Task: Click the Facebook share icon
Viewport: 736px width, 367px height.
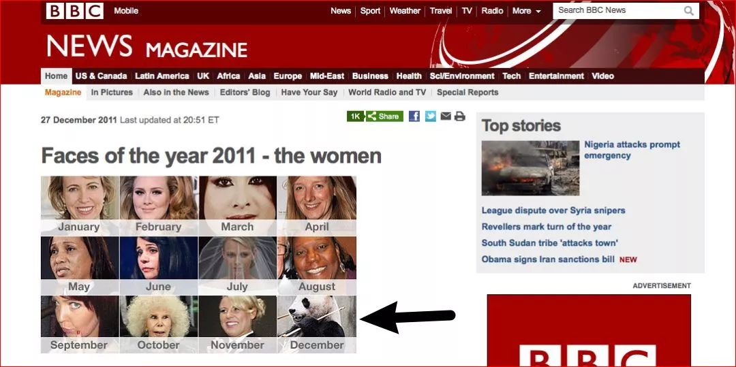Action: tap(414, 116)
